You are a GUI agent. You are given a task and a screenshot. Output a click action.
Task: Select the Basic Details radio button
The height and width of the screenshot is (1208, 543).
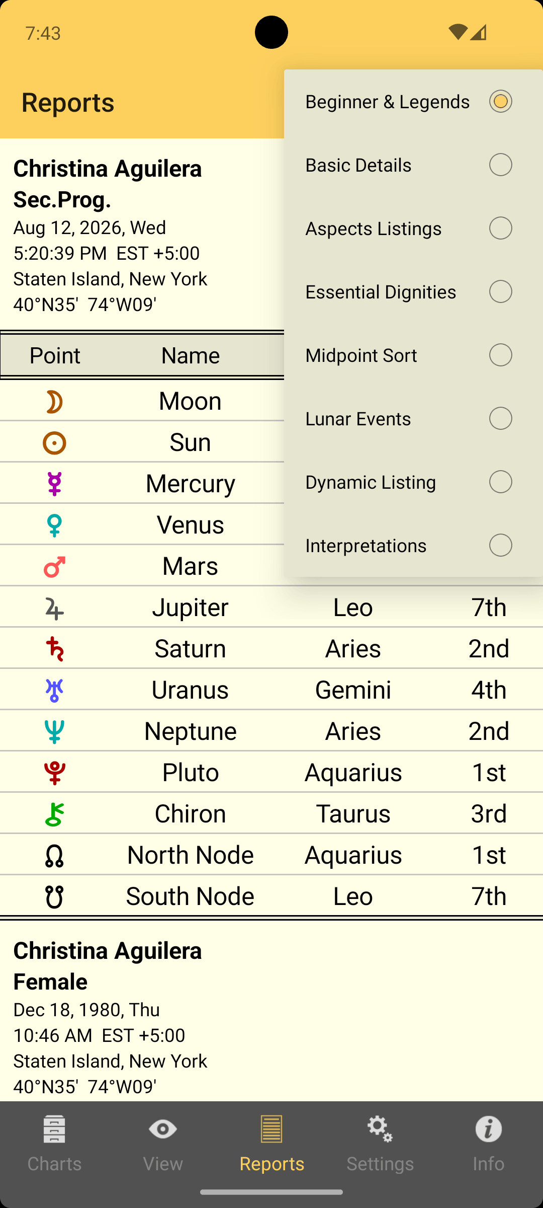501,165
